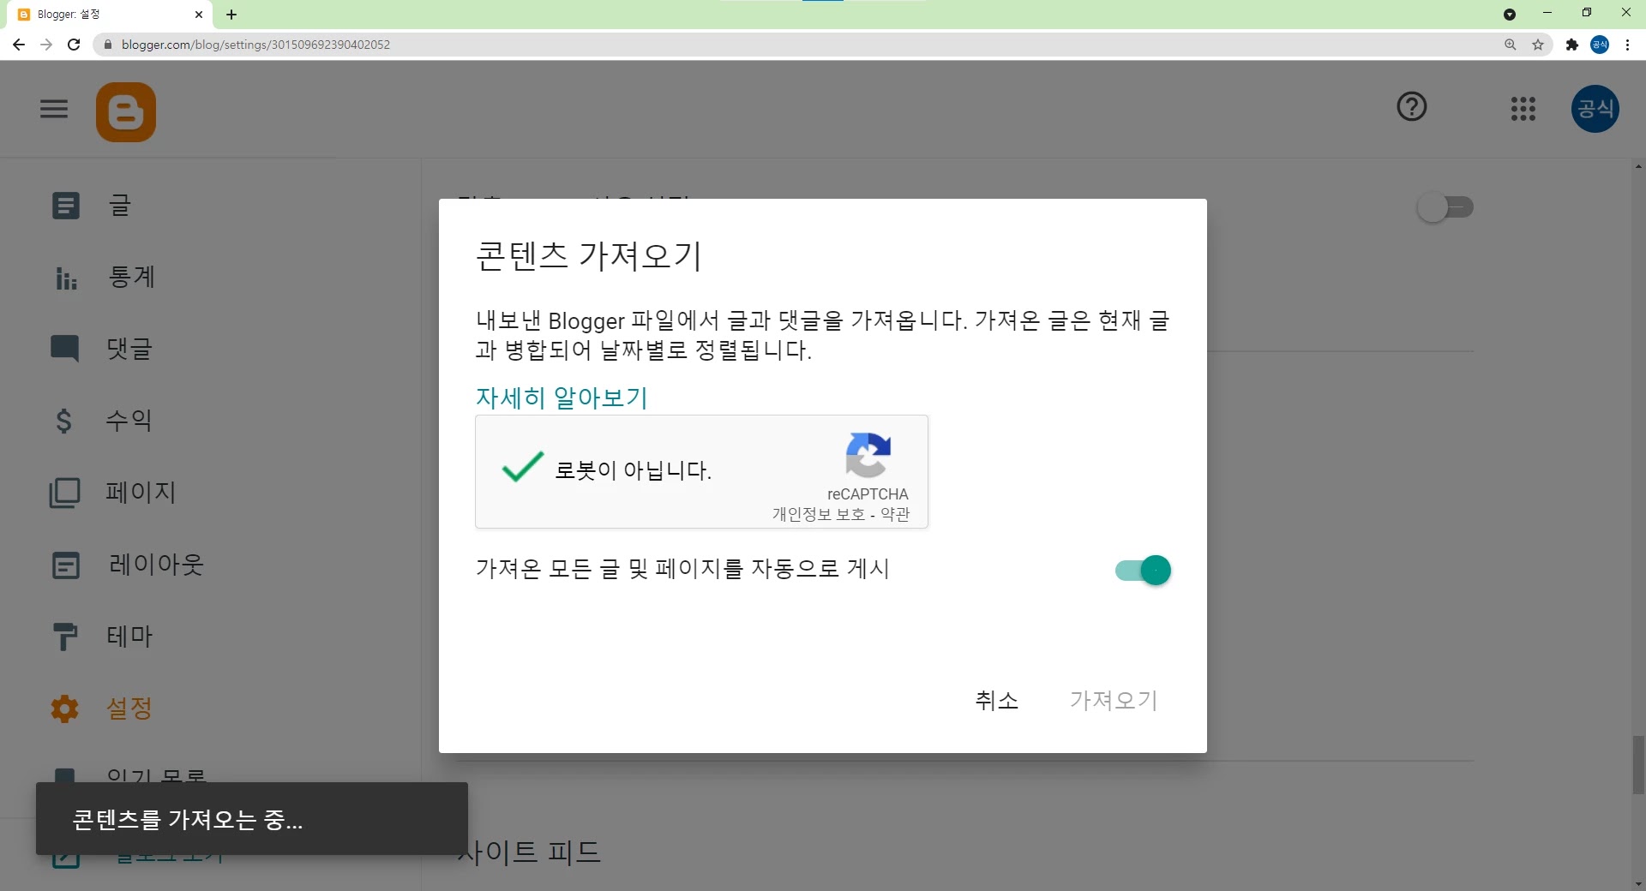
Task: Select the Blogger: 설정 browser tab
Action: pyautogui.click(x=110, y=15)
